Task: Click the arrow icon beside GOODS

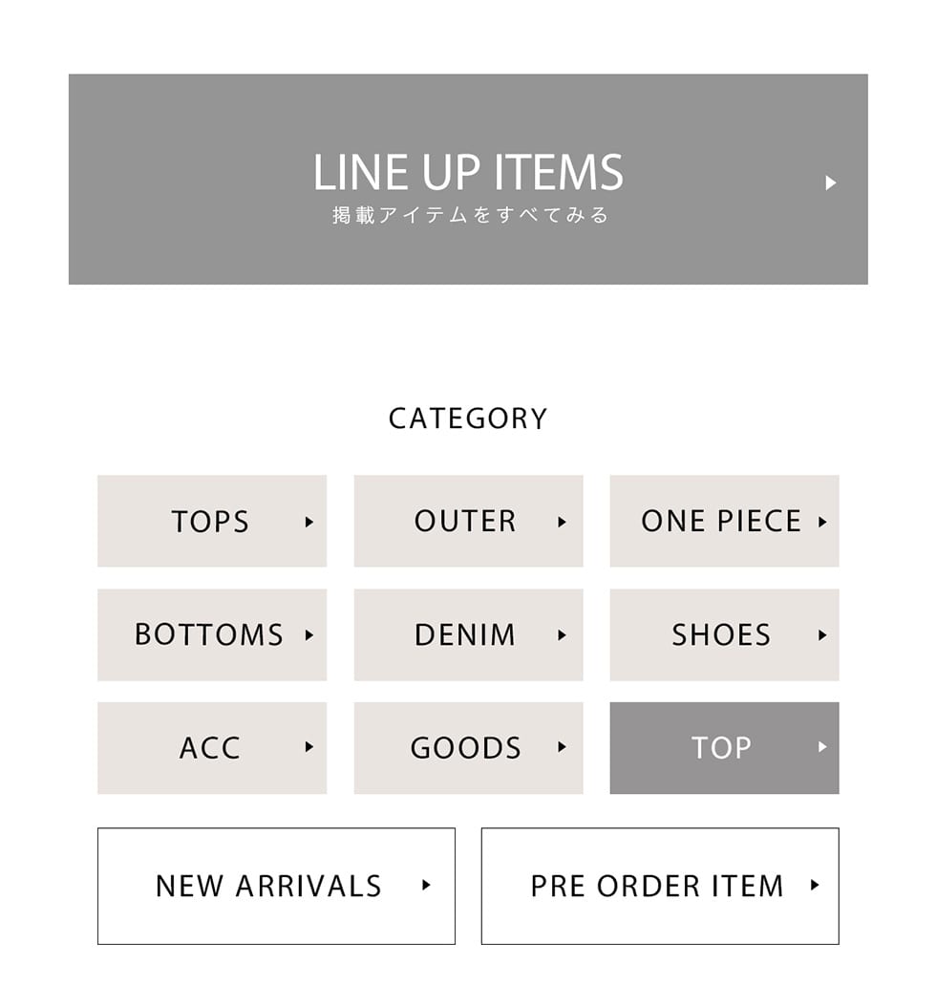Action: (x=562, y=747)
